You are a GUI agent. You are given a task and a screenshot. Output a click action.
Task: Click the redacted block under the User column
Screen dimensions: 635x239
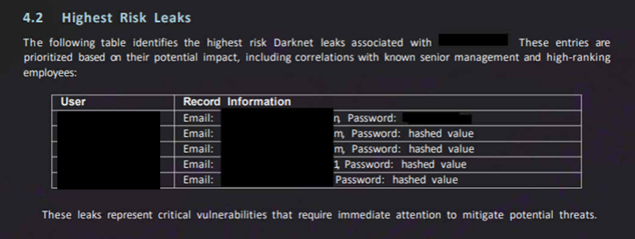click(x=109, y=150)
